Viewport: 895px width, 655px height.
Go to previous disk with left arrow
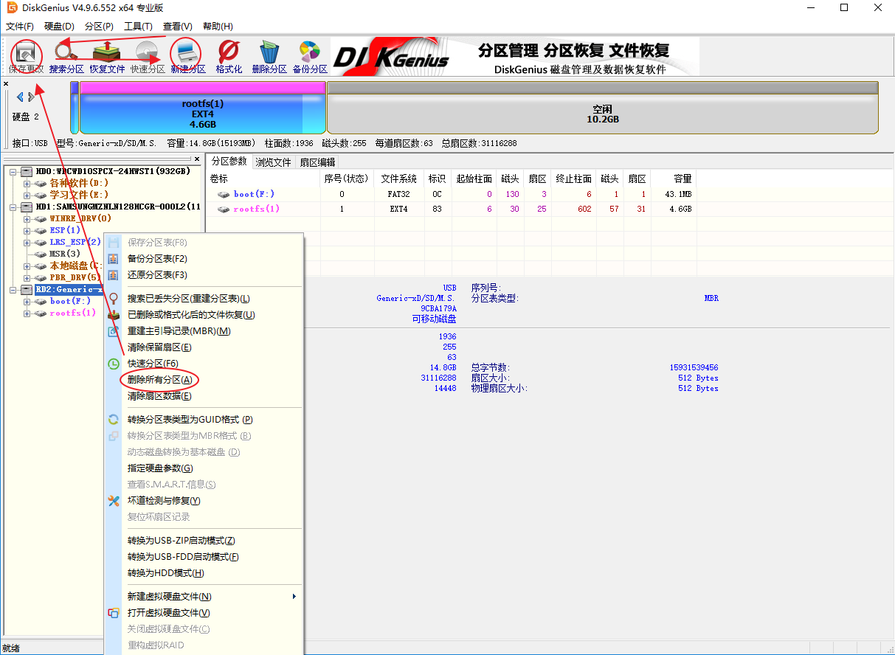[x=20, y=97]
